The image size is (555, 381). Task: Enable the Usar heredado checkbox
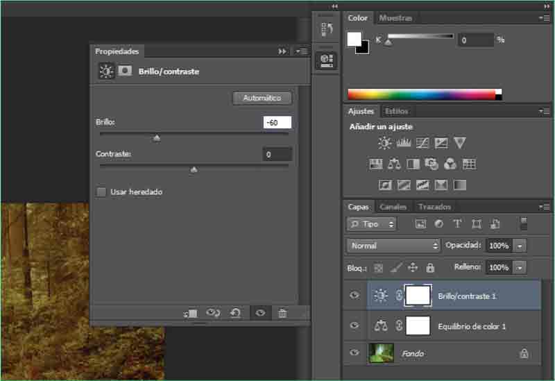[101, 192]
